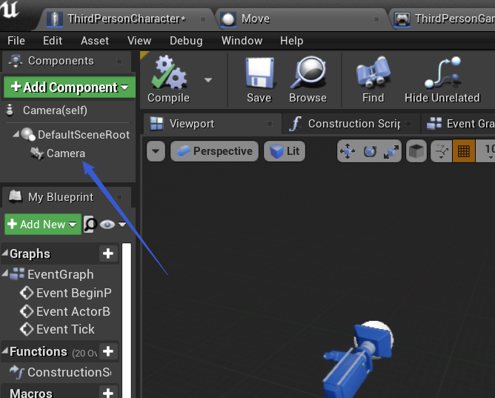Add a new graph with plus button
Screen dimensions: 495x398
point(108,253)
